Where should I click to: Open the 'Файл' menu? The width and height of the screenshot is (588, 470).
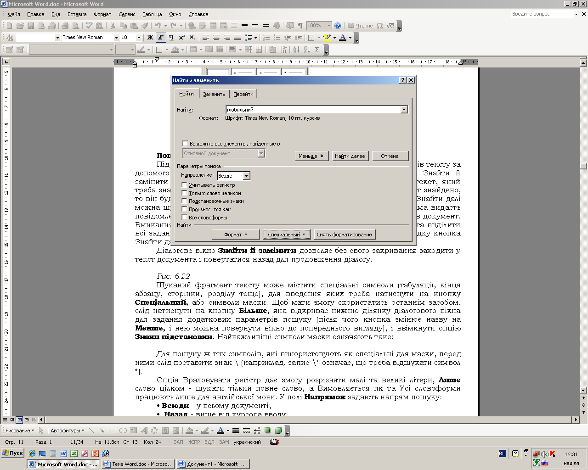point(14,14)
